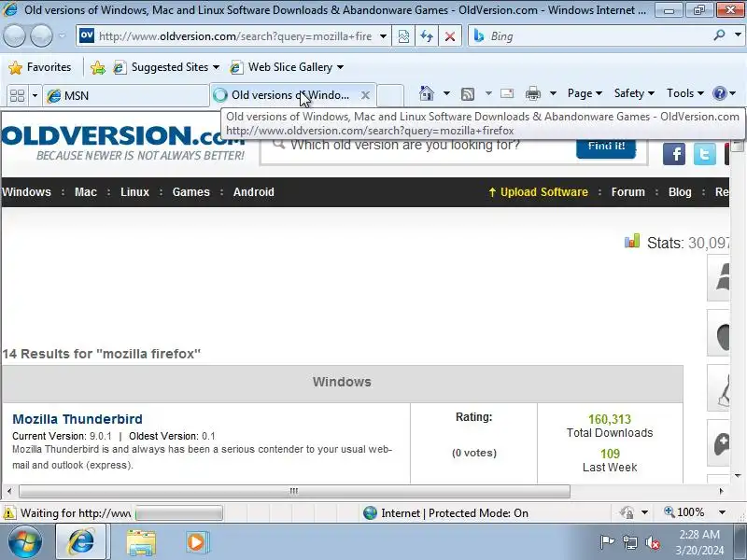This screenshot has height=560, width=747.
Task: Click the page loading progress bar
Action: (x=179, y=512)
